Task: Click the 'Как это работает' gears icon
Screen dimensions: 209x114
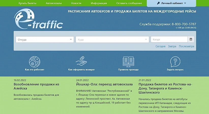Action: [x=35, y=61]
